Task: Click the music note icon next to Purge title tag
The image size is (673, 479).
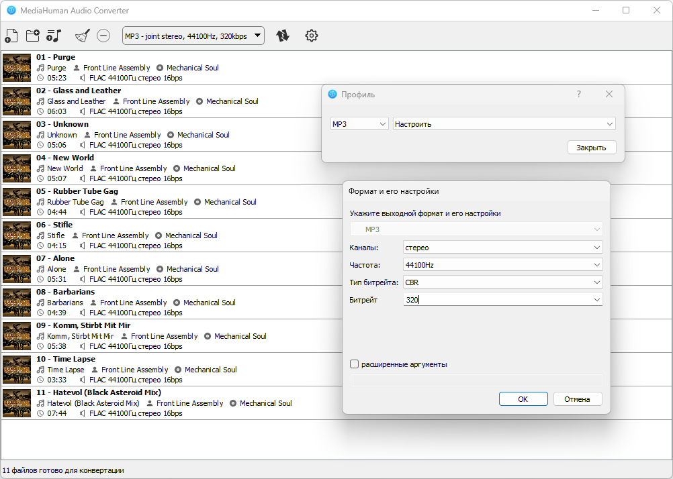Action: (40, 68)
